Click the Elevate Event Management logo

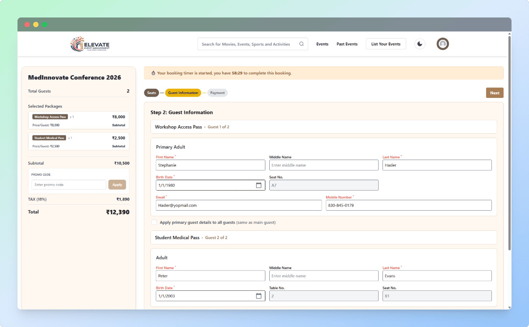(x=90, y=44)
